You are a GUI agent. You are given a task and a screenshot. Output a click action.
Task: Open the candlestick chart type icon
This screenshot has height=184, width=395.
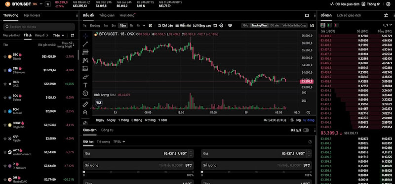point(151,26)
